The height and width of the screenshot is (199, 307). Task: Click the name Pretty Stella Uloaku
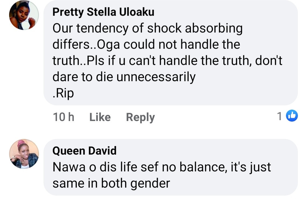(103, 12)
